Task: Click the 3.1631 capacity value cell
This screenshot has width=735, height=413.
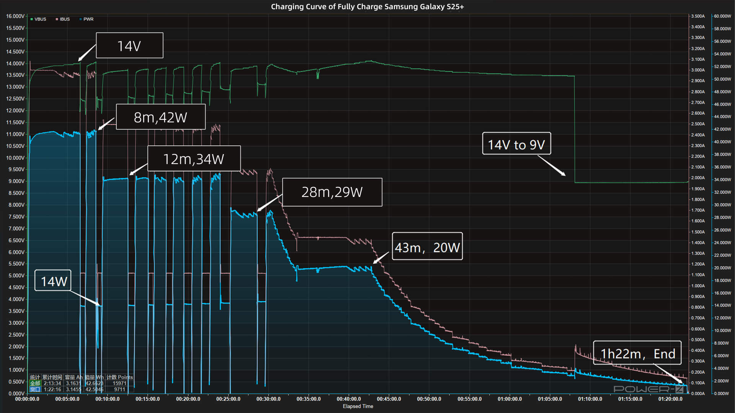Action: [73, 383]
